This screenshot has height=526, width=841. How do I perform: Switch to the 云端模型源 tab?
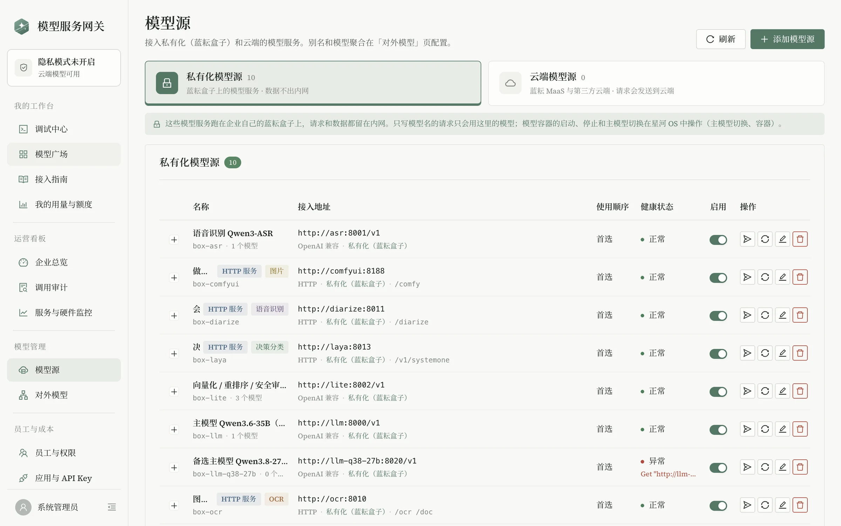pyautogui.click(x=656, y=83)
